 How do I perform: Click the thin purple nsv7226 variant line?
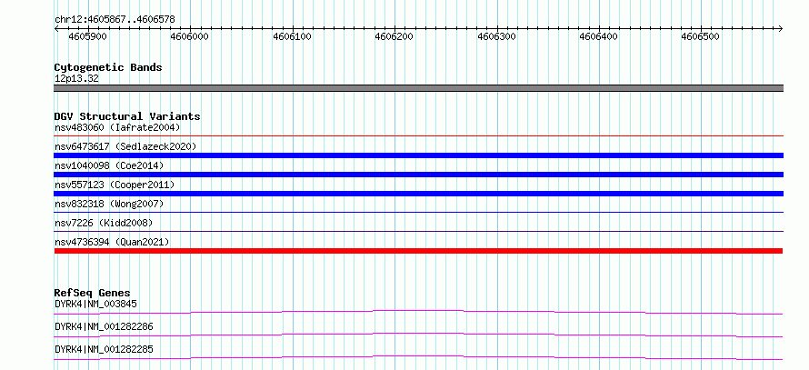[x=418, y=231]
